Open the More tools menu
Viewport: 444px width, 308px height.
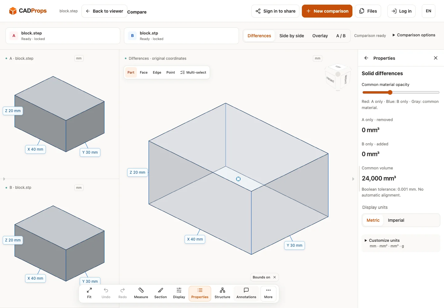(x=268, y=293)
